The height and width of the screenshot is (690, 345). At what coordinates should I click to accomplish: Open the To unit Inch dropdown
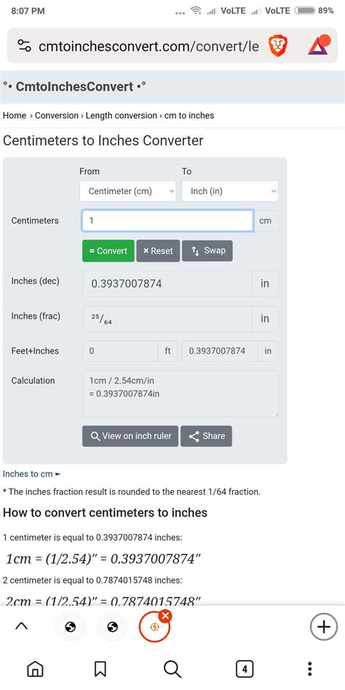pos(230,191)
